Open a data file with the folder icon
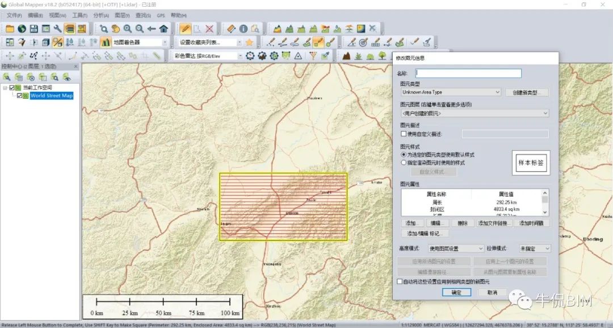 pos(10,28)
